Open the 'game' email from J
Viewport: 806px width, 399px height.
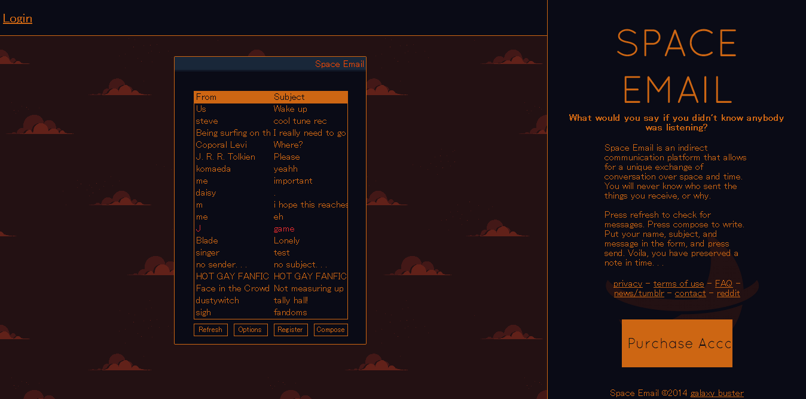[284, 229]
